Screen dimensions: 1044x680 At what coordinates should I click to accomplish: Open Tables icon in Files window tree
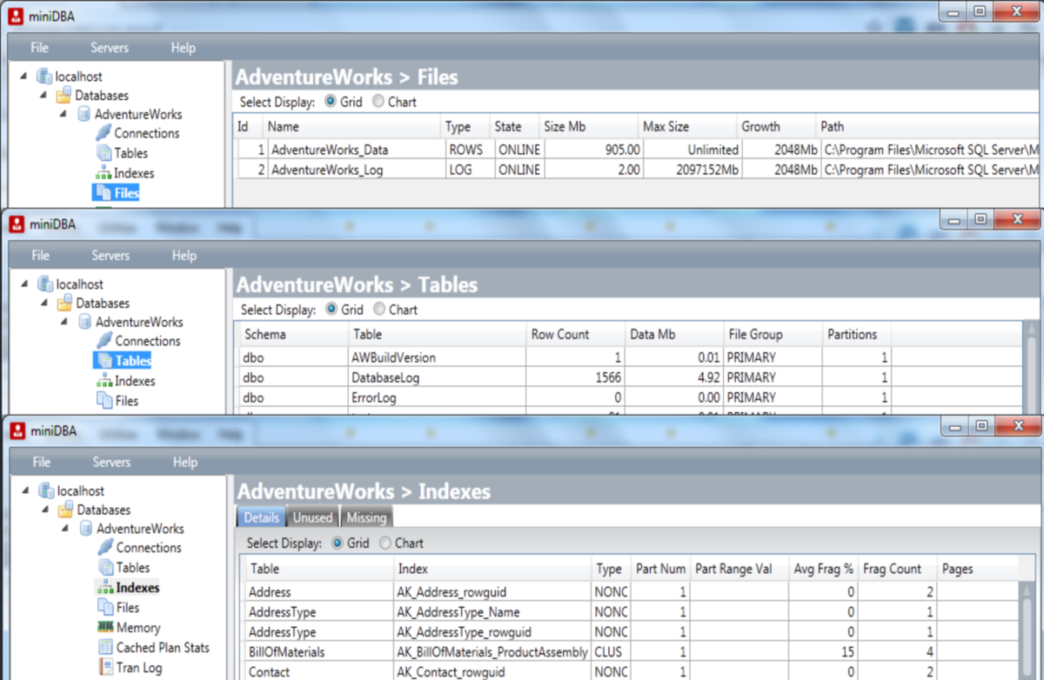[x=104, y=153]
